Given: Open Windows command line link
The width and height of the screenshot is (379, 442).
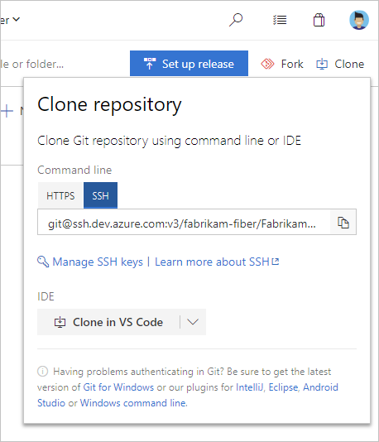Looking at the screenshot, I should [133, 403].
